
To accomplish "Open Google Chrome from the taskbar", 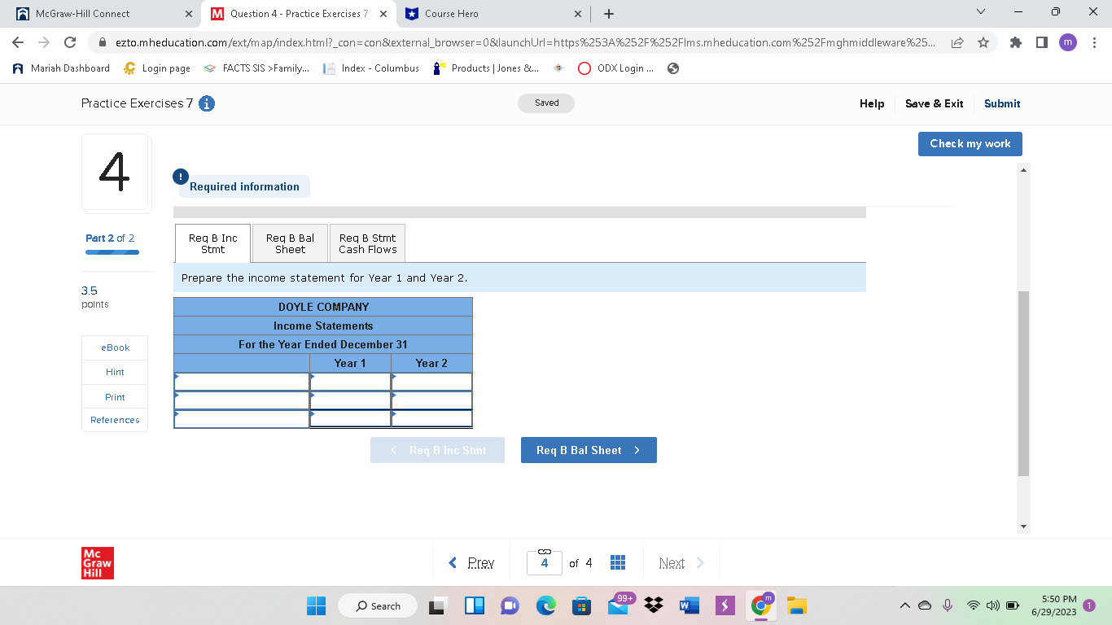I will point(760,605).
